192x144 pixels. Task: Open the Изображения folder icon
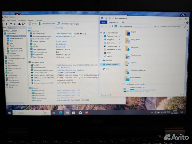[x=127, y=56]
